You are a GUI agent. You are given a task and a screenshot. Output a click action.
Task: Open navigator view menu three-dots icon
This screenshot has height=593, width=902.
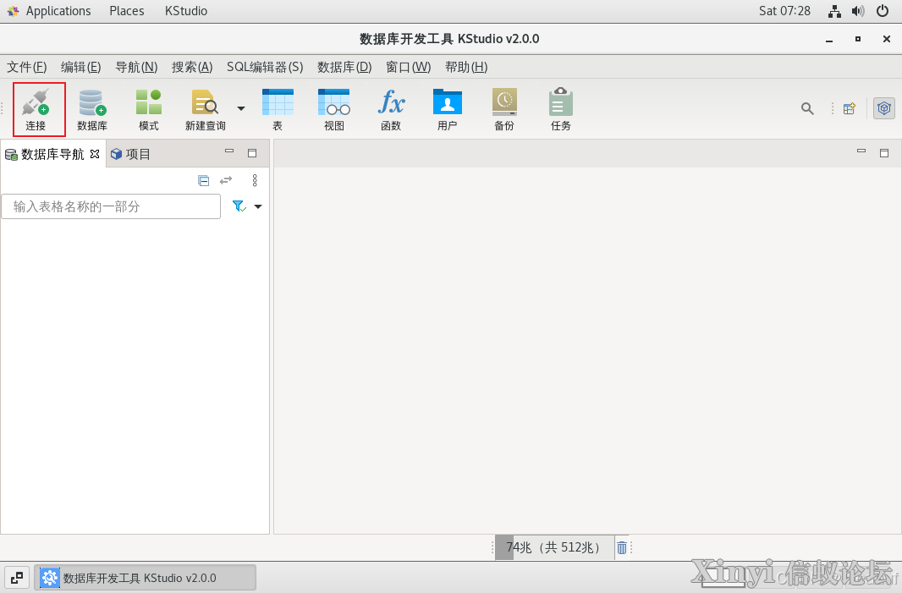click(255, 180)
